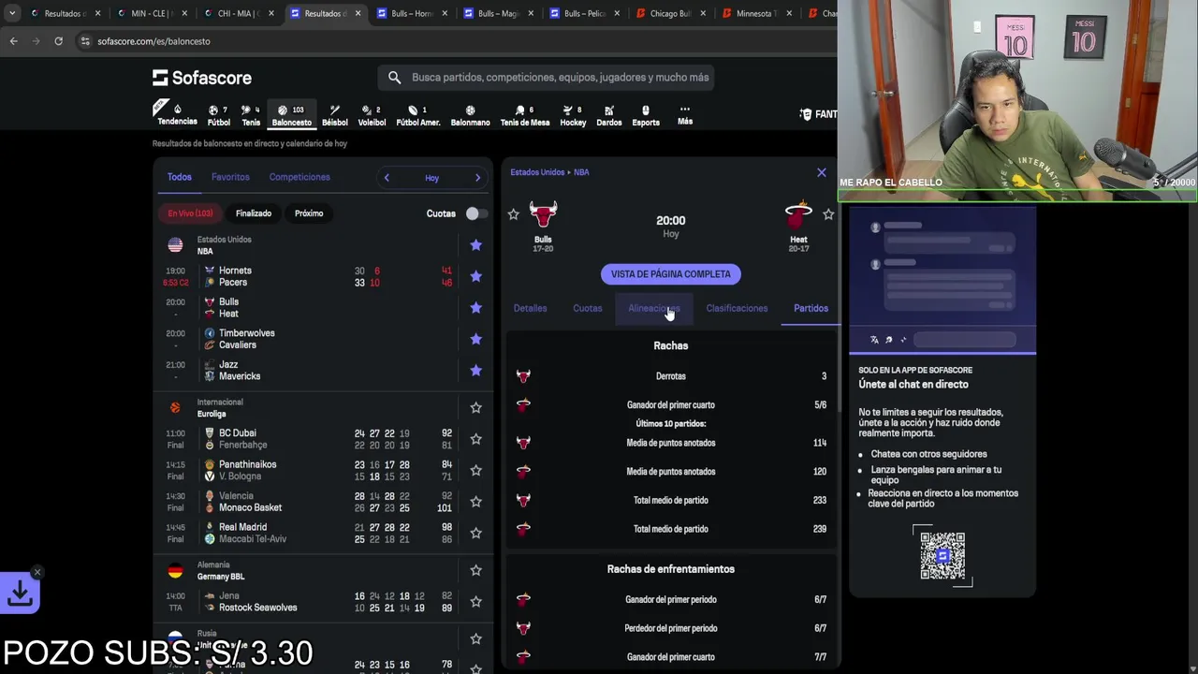The image size is (1198, 674).
Task: Favorite the Heat team star
Action: pyautogui.click(x=828, y=214)
